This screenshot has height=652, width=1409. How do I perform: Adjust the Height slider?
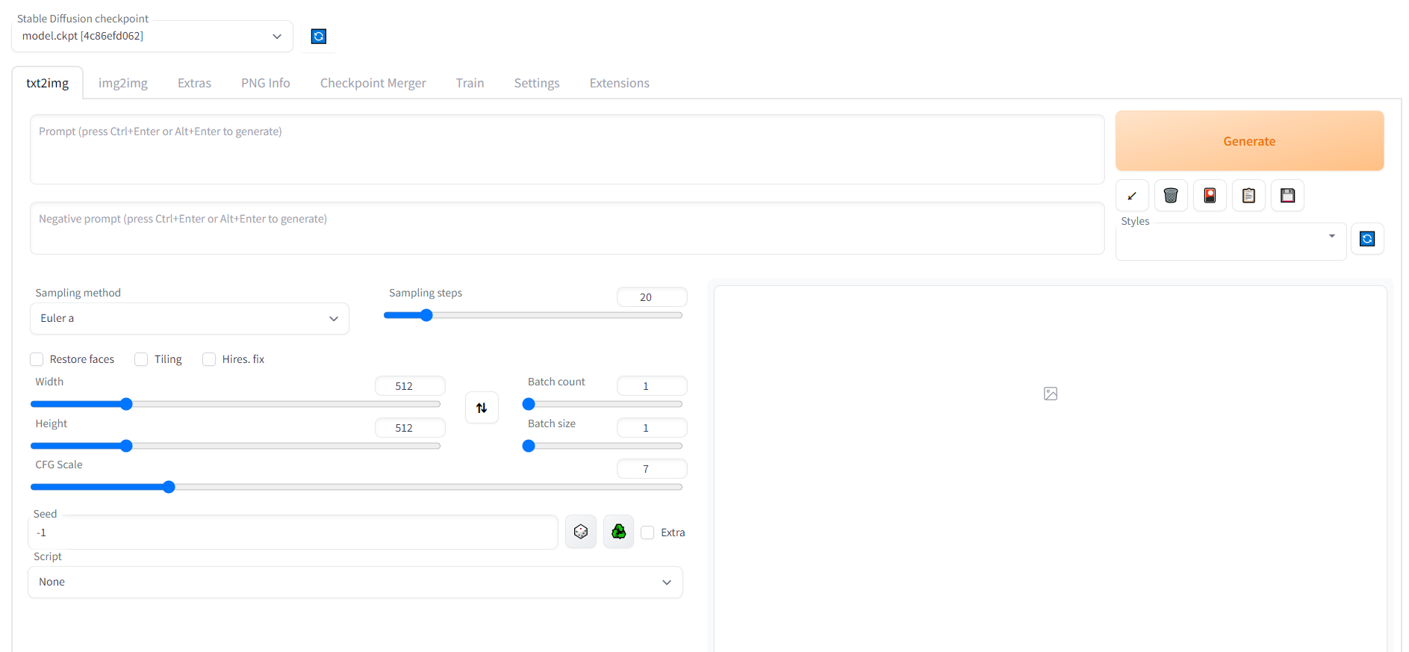(x=235, y=446)
